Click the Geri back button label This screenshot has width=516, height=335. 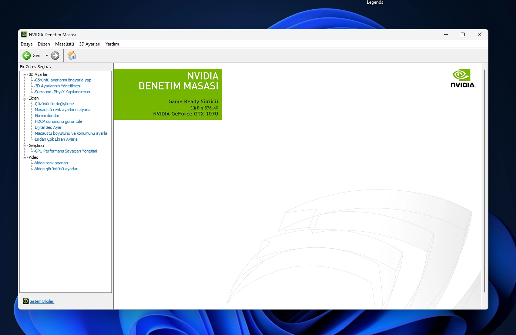[36, 56]
